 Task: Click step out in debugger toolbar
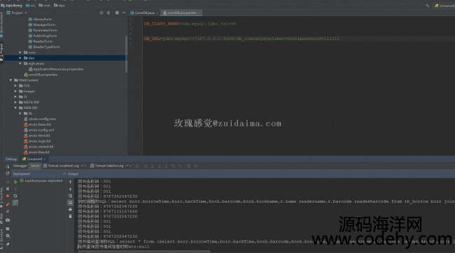167,166
